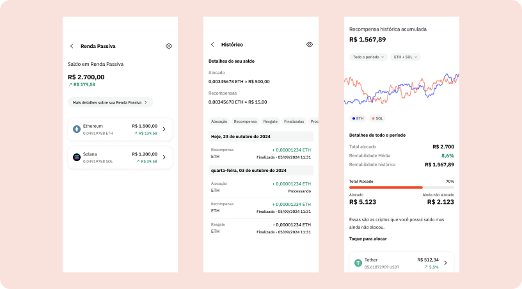522x289 pixels.
Task: Open the Resgate ETH transaction entry
Action: [x=261, y=228]
